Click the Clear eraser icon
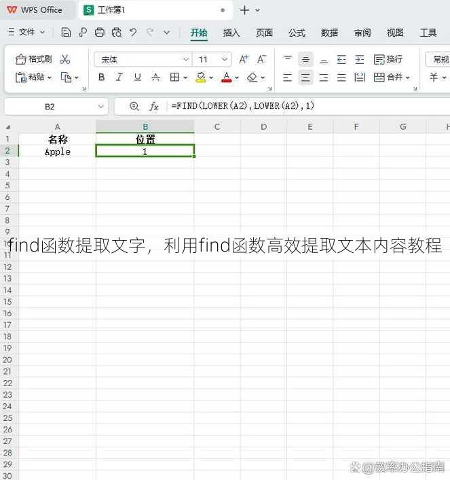Viewport: 450px width, 480px height. 252,77
